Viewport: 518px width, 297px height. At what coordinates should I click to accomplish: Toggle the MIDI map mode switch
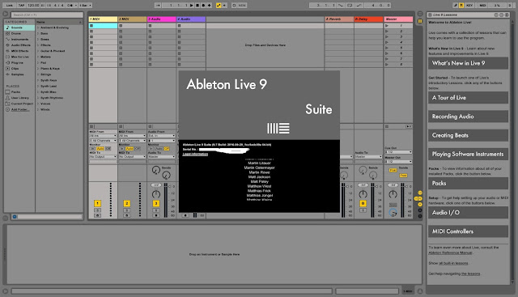pyautogui.click(x=482, y=6)
